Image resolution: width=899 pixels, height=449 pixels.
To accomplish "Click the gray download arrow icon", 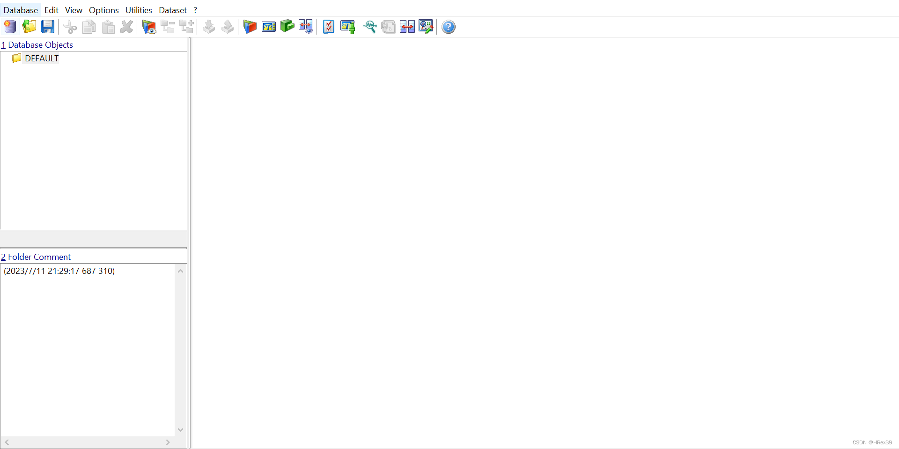I will [209, 27].
